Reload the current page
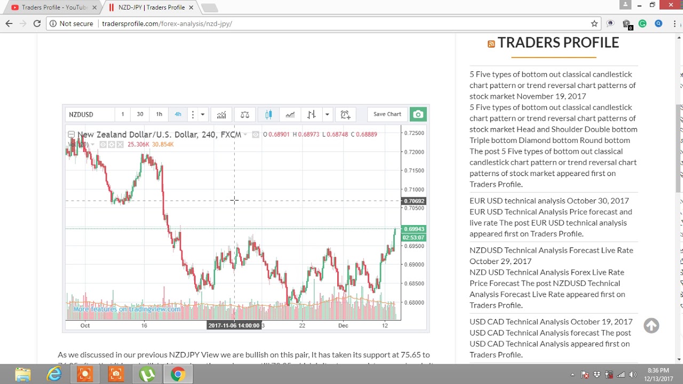The image size is (683, 384). 37,23
